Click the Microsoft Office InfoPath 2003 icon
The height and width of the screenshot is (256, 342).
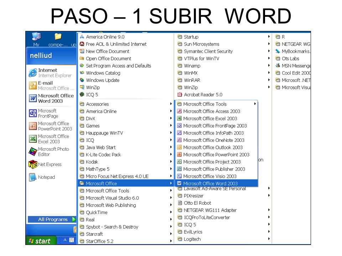pos(179,133)
